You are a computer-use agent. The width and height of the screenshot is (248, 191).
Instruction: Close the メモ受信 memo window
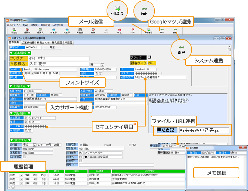243,147
